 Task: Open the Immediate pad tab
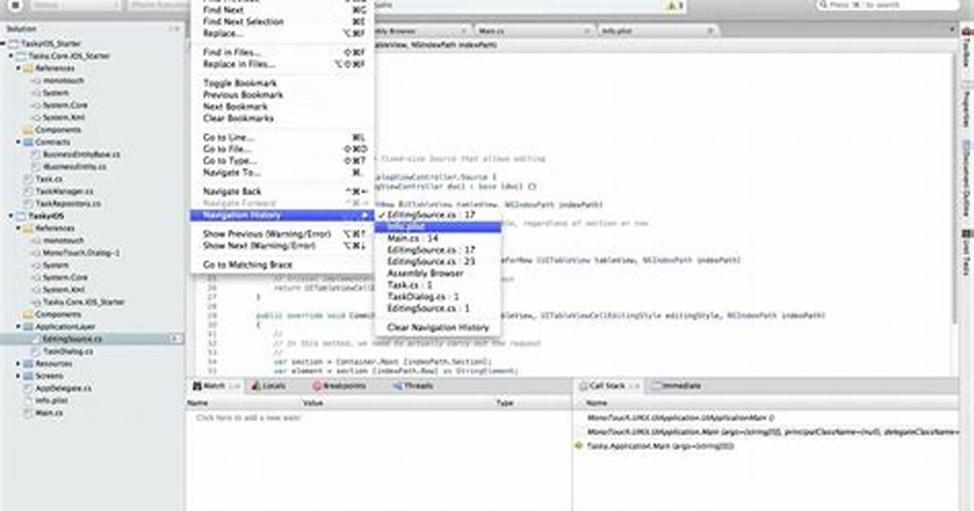(677, 387)
